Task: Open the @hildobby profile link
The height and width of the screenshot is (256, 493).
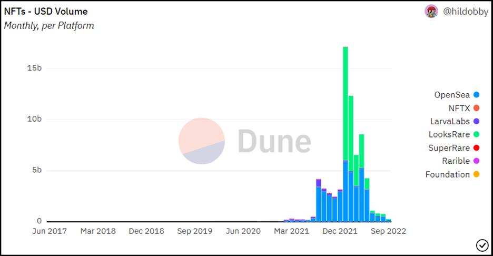Action: pyautogui.click(x=466, y=12)
